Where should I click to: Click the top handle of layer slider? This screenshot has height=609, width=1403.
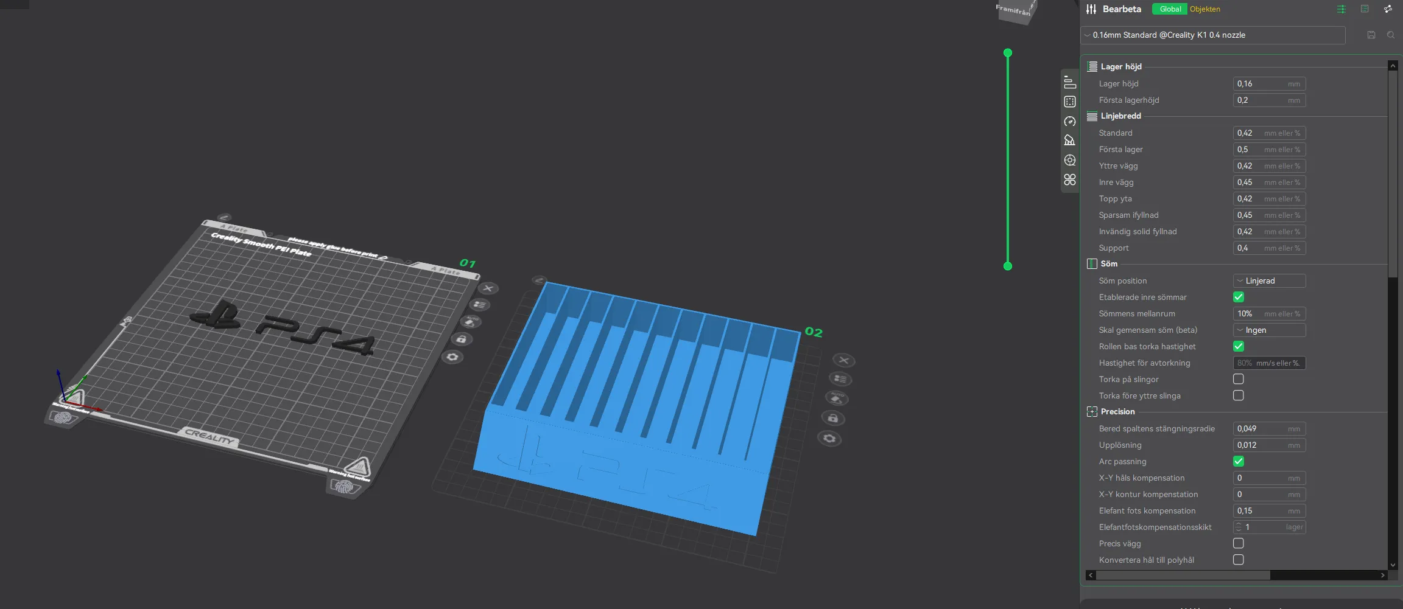[1008, 53]
